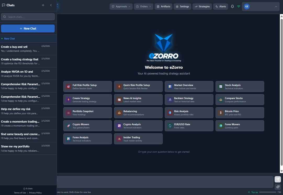This screenshot has width=283, height=195.
Task: Click the scroll down arrow of scrollbar
Action: pyautogui.click(x=281, y=171)
